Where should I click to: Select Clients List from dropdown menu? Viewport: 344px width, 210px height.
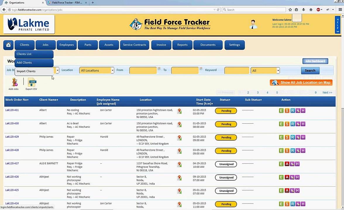click(34, 54)
